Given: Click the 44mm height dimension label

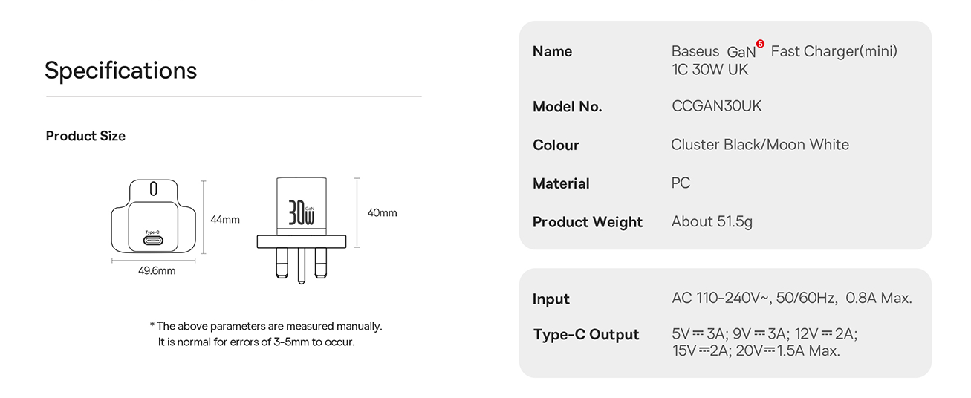Looking at the screenshot, I should (225, 219).
